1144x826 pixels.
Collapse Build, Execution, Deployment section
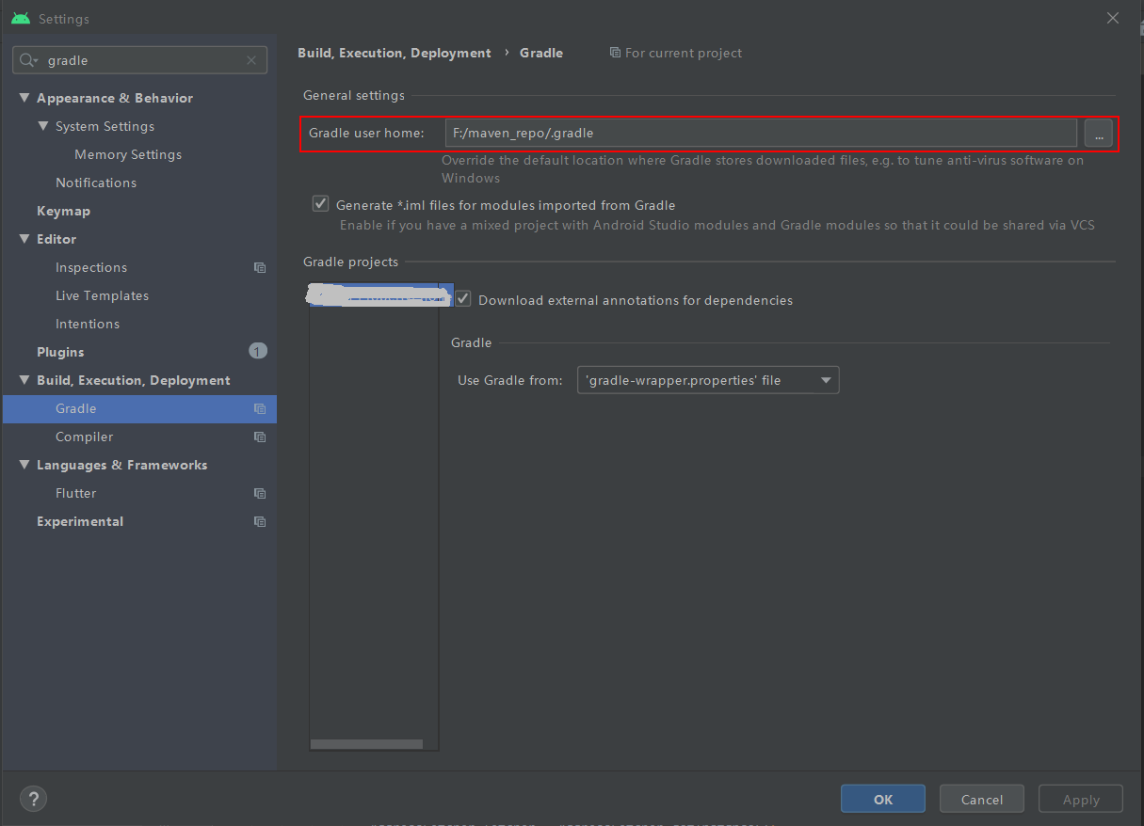click(x=24, y=380)
